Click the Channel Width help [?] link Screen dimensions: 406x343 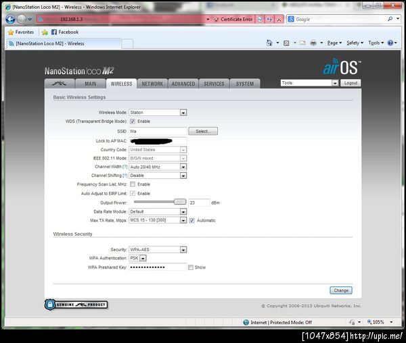(x=125, y=167)
